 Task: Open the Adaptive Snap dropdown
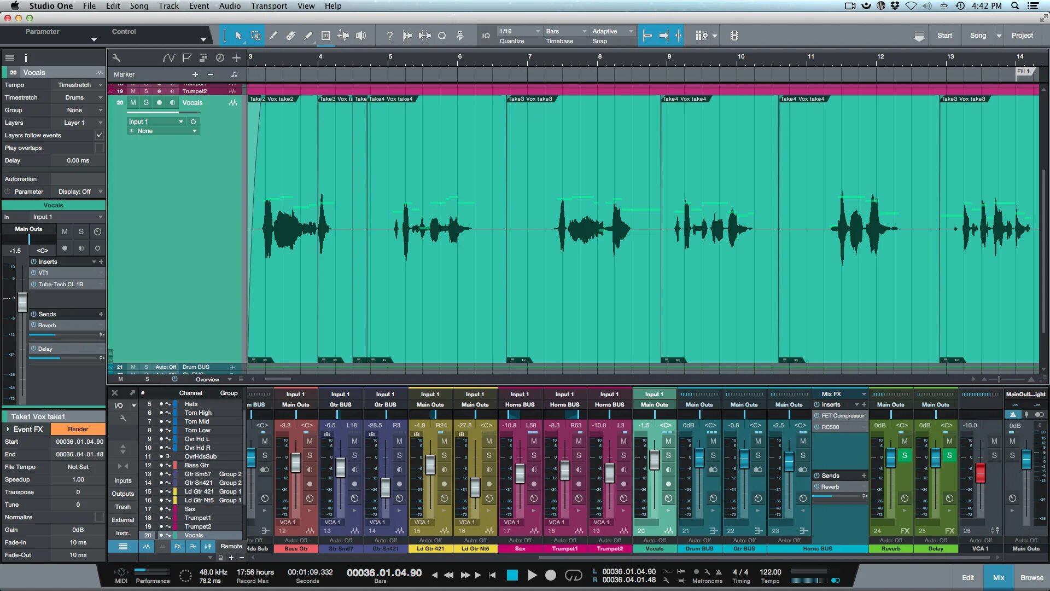pyautogui.click(x=612, y=31)
